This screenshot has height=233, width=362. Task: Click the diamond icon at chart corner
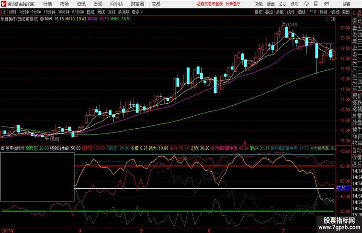(x=327, y=19)
